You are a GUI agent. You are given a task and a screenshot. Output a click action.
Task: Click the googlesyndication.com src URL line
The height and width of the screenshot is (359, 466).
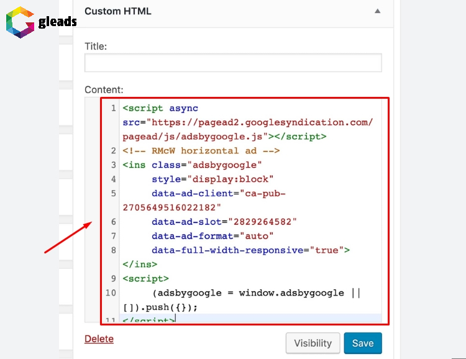[247, 122]
